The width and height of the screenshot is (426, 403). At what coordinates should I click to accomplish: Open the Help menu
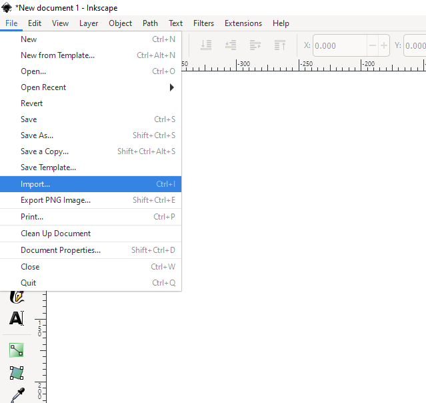coord(281,23)
